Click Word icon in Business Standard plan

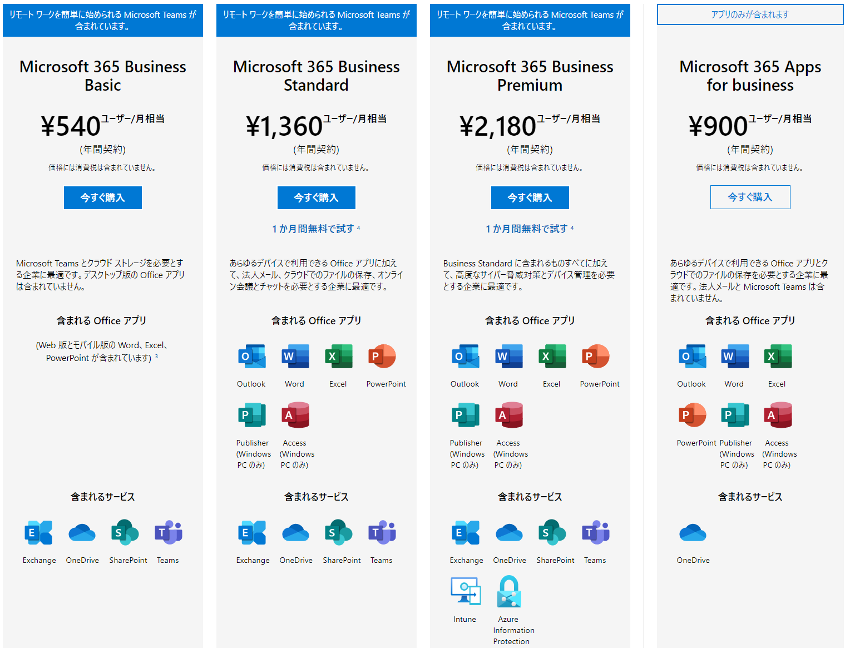[295, 357]
